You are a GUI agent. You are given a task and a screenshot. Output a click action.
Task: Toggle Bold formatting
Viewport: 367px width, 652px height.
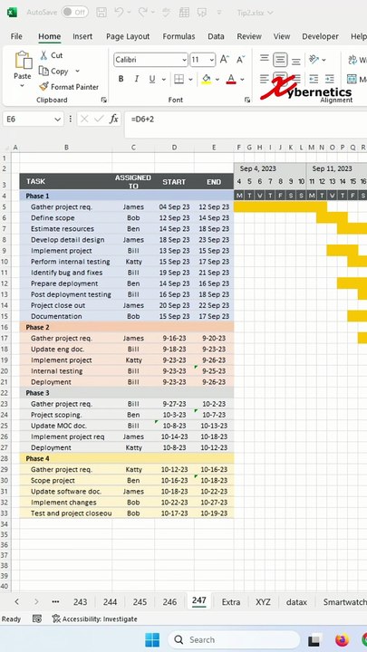pos(121,79)
